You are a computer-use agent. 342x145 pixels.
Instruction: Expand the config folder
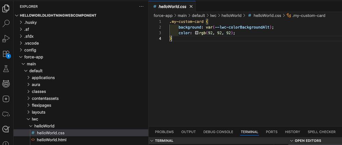(x=21, y=50)
